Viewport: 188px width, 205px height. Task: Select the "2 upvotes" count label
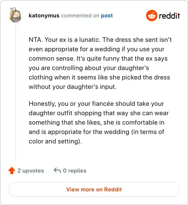tap(31, 171)
